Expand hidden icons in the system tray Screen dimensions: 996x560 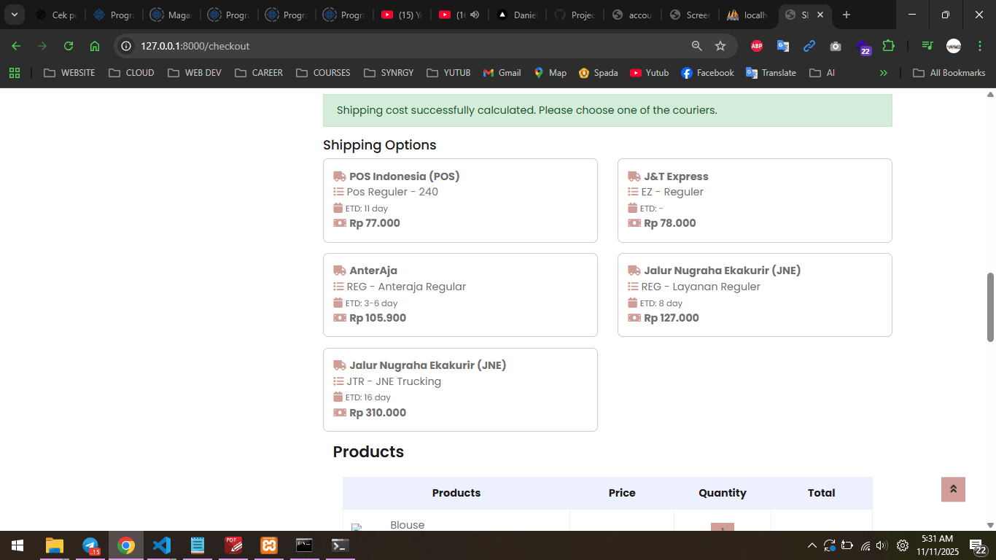point(812,545)
